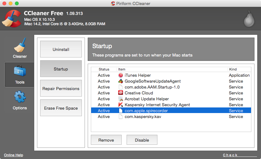Select the Tools toolbox icon
The width and height of the screenshot is (261, 159).
[x=20, y=71]
